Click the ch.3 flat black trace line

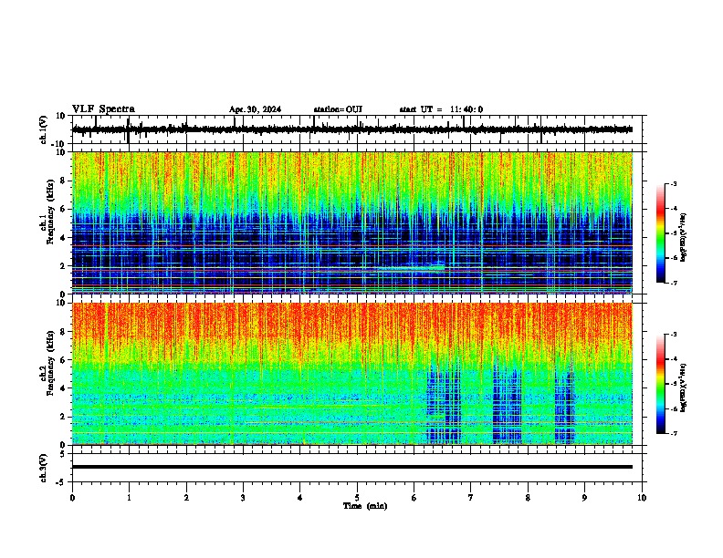(352, 467)
